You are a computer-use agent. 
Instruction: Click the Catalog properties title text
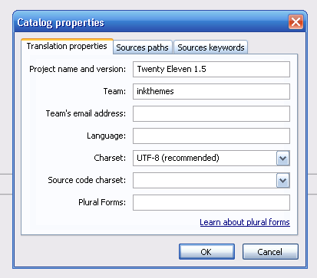coord(61,23)
